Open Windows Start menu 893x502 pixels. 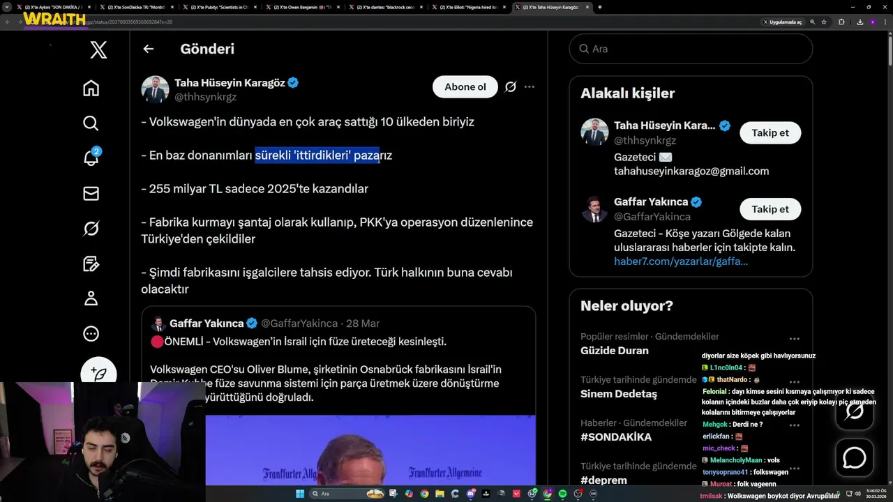coord(300,494)
